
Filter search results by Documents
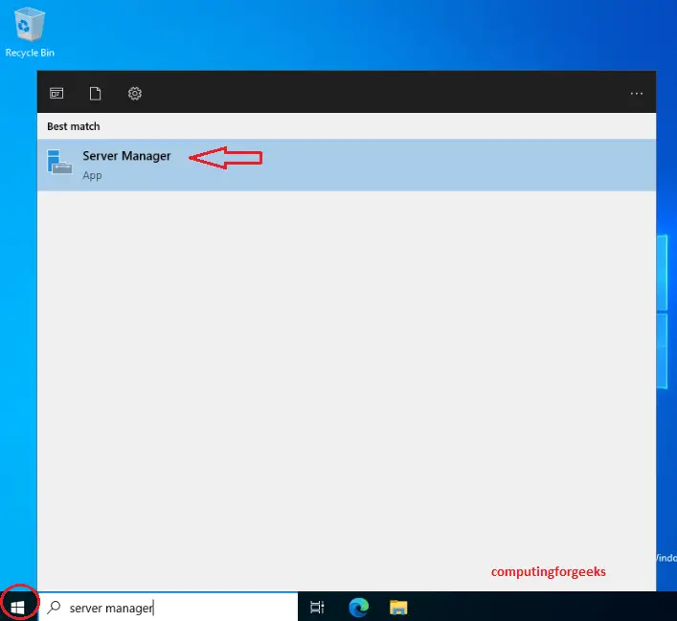tap(96, 93)
